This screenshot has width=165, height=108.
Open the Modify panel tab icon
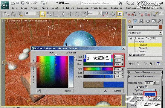[135, 21]
